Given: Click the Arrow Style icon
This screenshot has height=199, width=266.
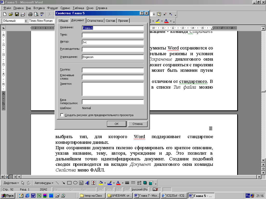Looking at the screenshot, I should (139, 183).
